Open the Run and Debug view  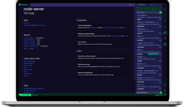(165, 27)
